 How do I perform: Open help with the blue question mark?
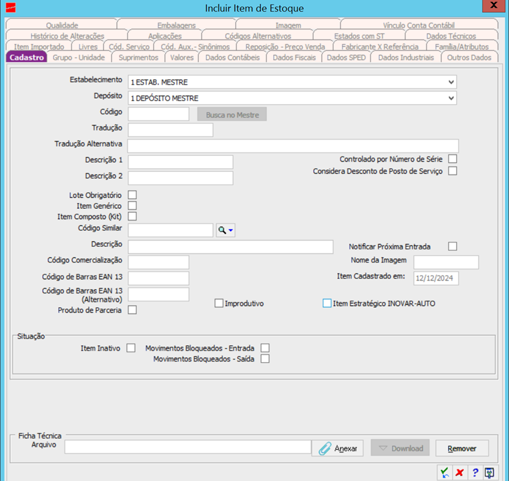coord(475,473)
